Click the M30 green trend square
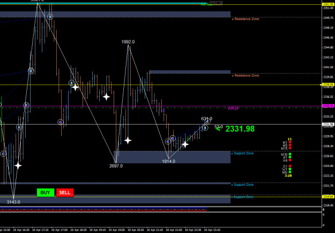The width and height of the screenshot is (335, 233). point(290,154)
